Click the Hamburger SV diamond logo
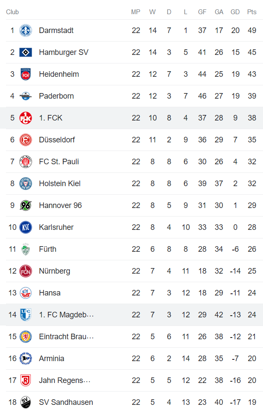The height and width of the screenshot is (416, 263). click(26, 52)
